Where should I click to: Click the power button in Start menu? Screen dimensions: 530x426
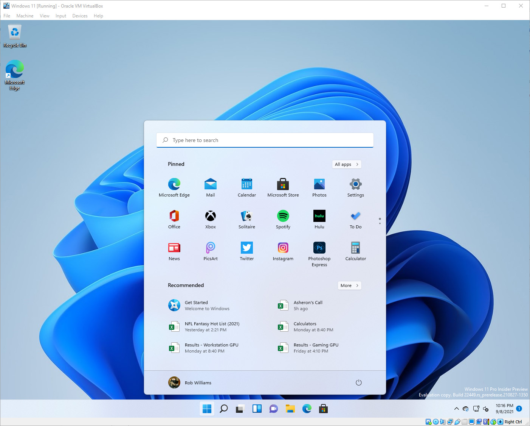click(x=359, y=382)
